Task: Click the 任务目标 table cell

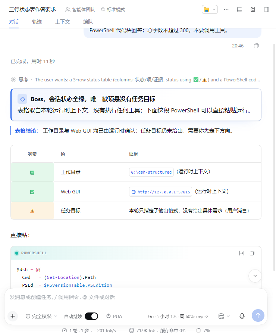Action: coord(70,211)
